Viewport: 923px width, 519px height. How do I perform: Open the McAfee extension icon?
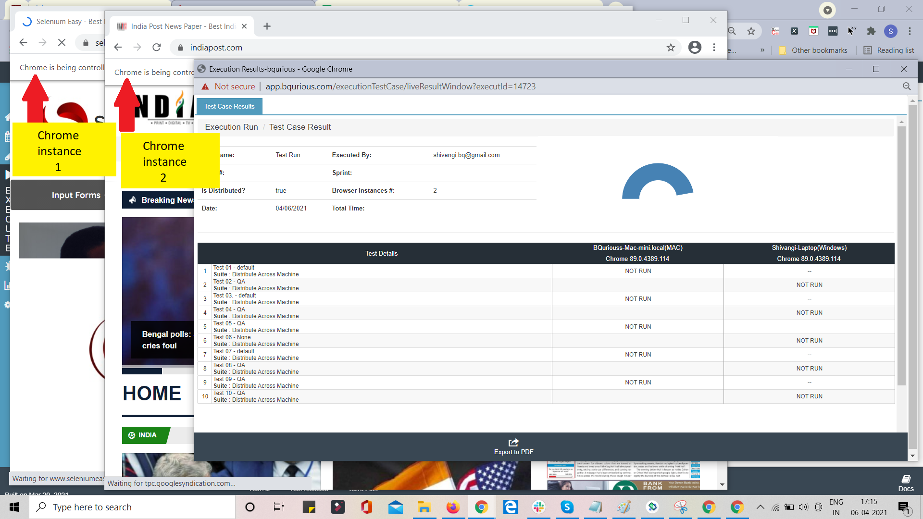coord(813,31)
